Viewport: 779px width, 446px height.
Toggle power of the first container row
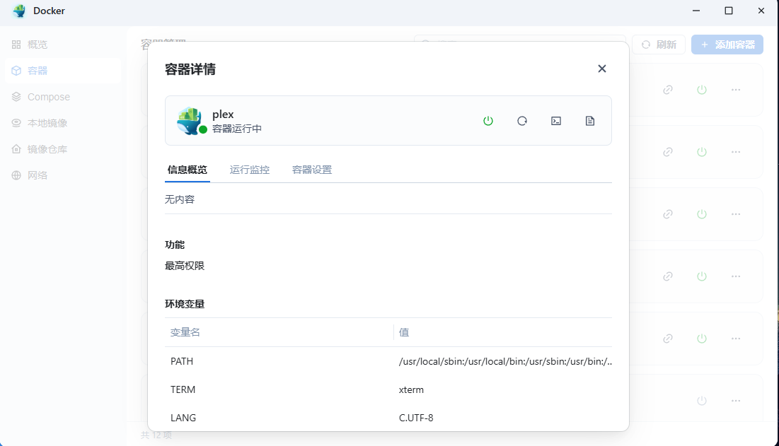point(702,90)
